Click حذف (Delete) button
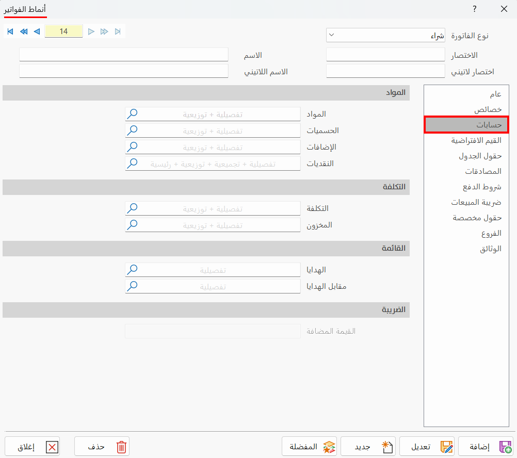 (x=102, y=447)
